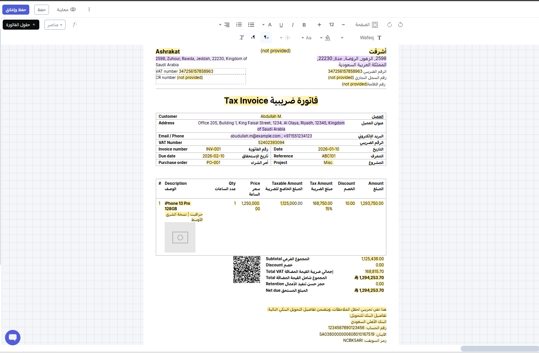The width and height of the screenshot is (539, 353).
Task: Click the tax amount '168,750.00'
Action: tap(322, 203)
